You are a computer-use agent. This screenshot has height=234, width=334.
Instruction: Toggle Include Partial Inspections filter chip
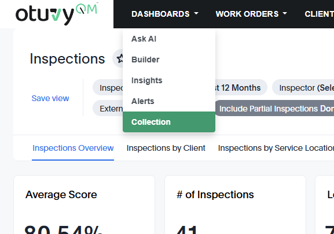coord(274,109)
